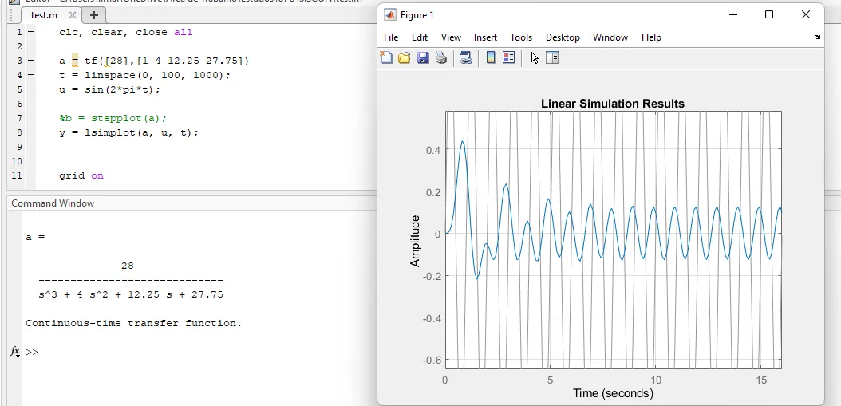Open the Property Inspector icon
This screenshot has height=406, width=841.
click(x=552, y=57)
